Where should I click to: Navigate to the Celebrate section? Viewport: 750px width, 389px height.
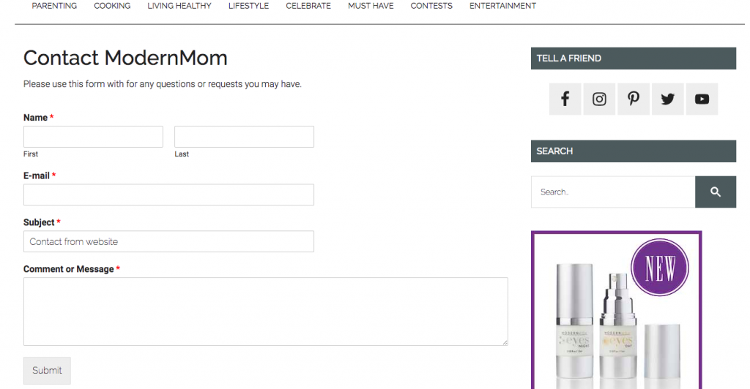pos(308,6)
